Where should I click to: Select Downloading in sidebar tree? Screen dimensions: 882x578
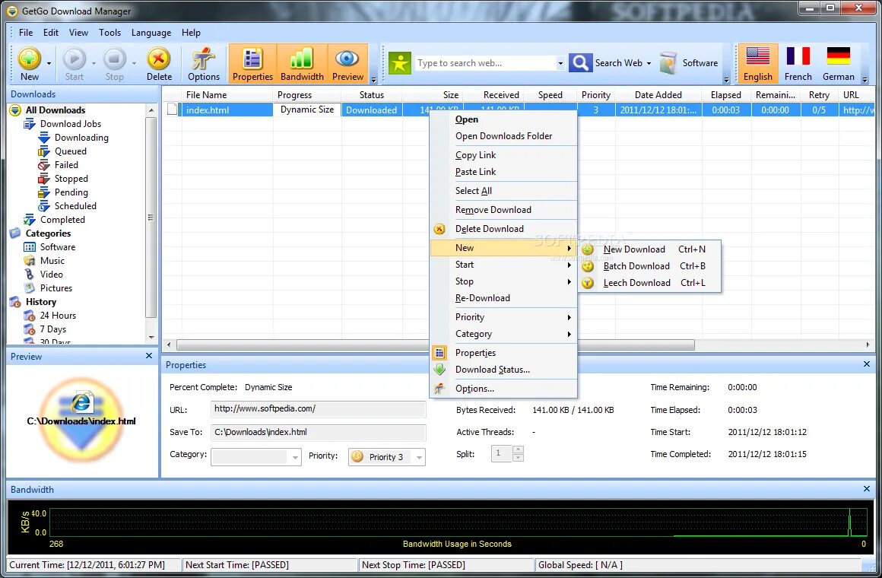click(x=81, y=138)
